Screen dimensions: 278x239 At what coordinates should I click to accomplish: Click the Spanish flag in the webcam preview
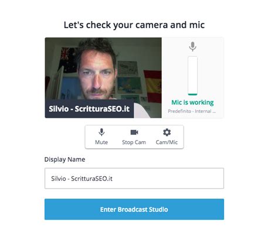152,86
